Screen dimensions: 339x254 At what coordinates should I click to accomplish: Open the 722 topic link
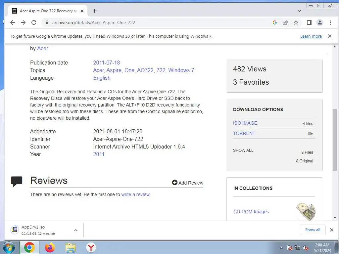pyautogui.click(x=161, y=70)
